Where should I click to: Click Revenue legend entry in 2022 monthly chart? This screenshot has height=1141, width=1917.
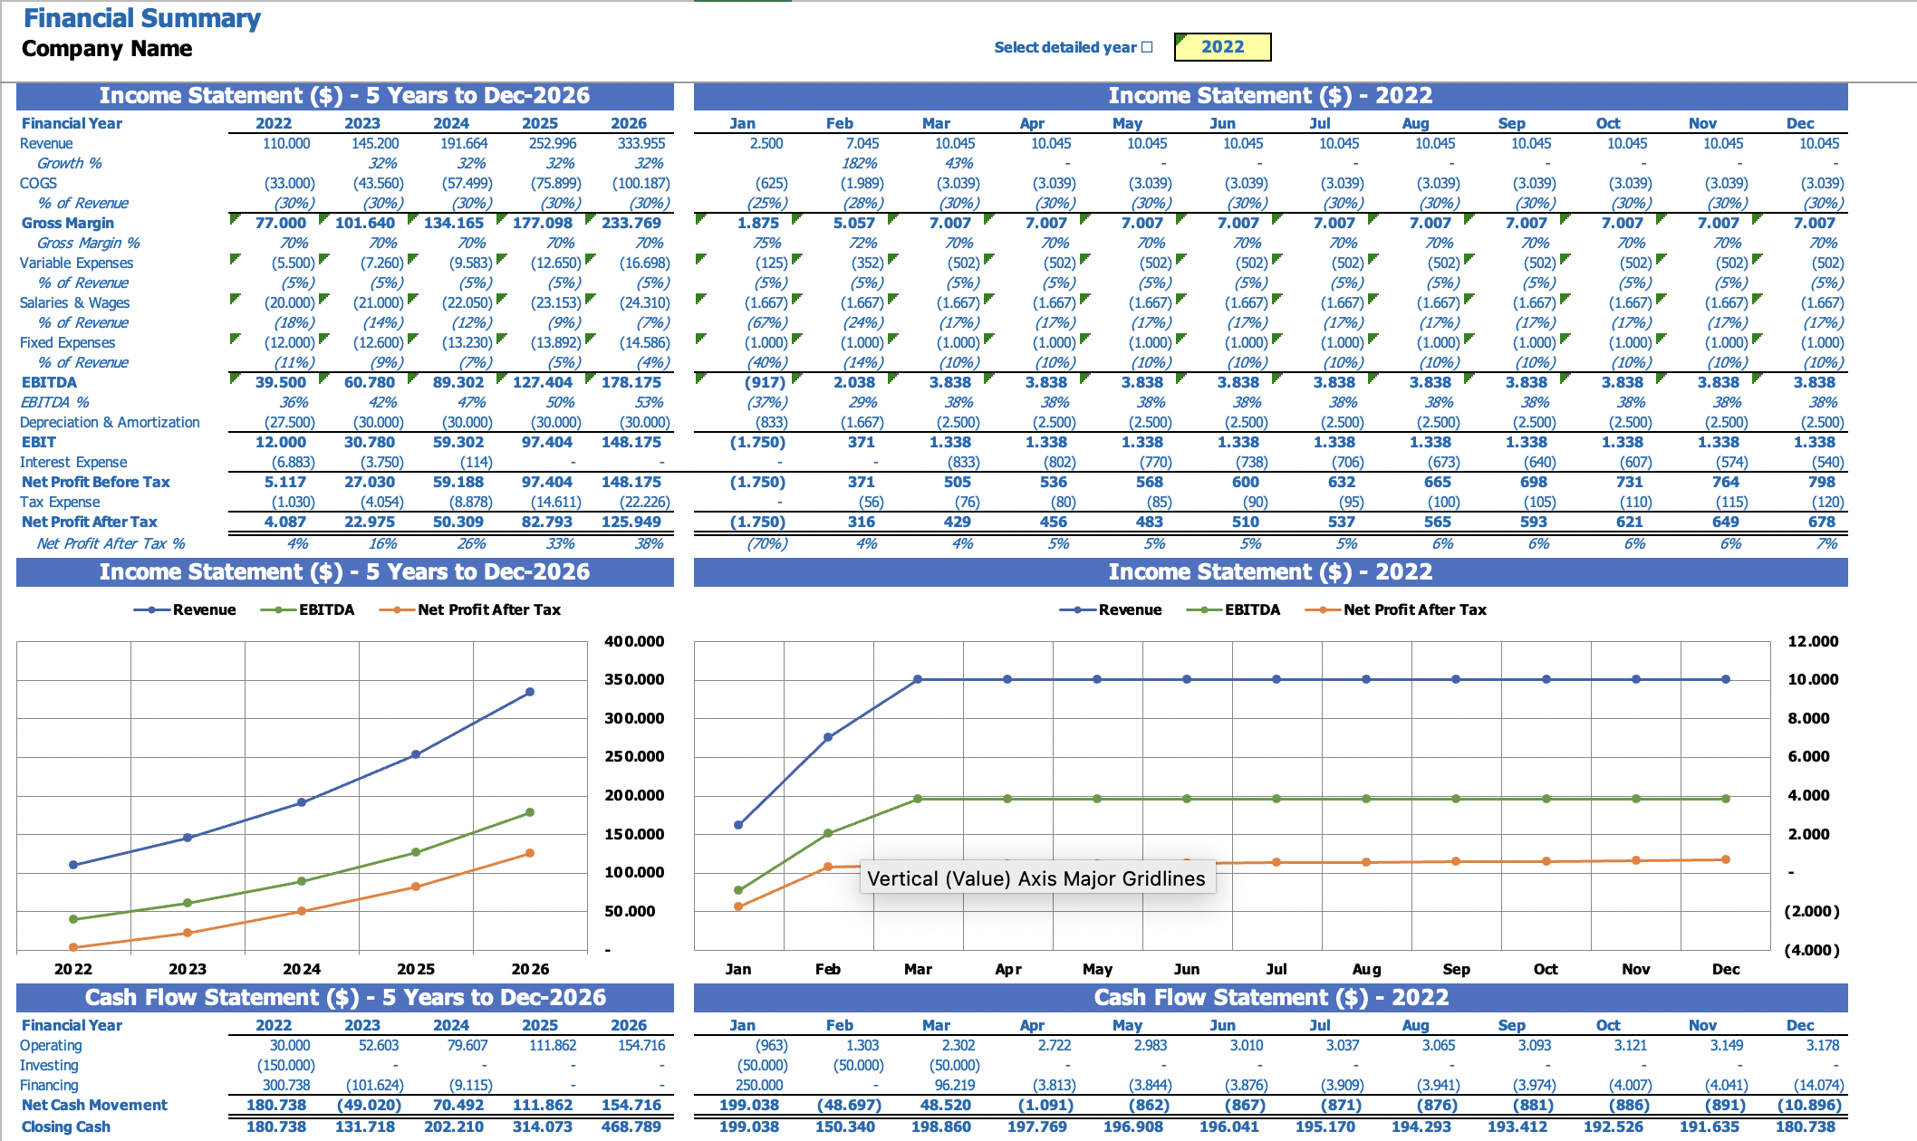[x=1129, y=610]
